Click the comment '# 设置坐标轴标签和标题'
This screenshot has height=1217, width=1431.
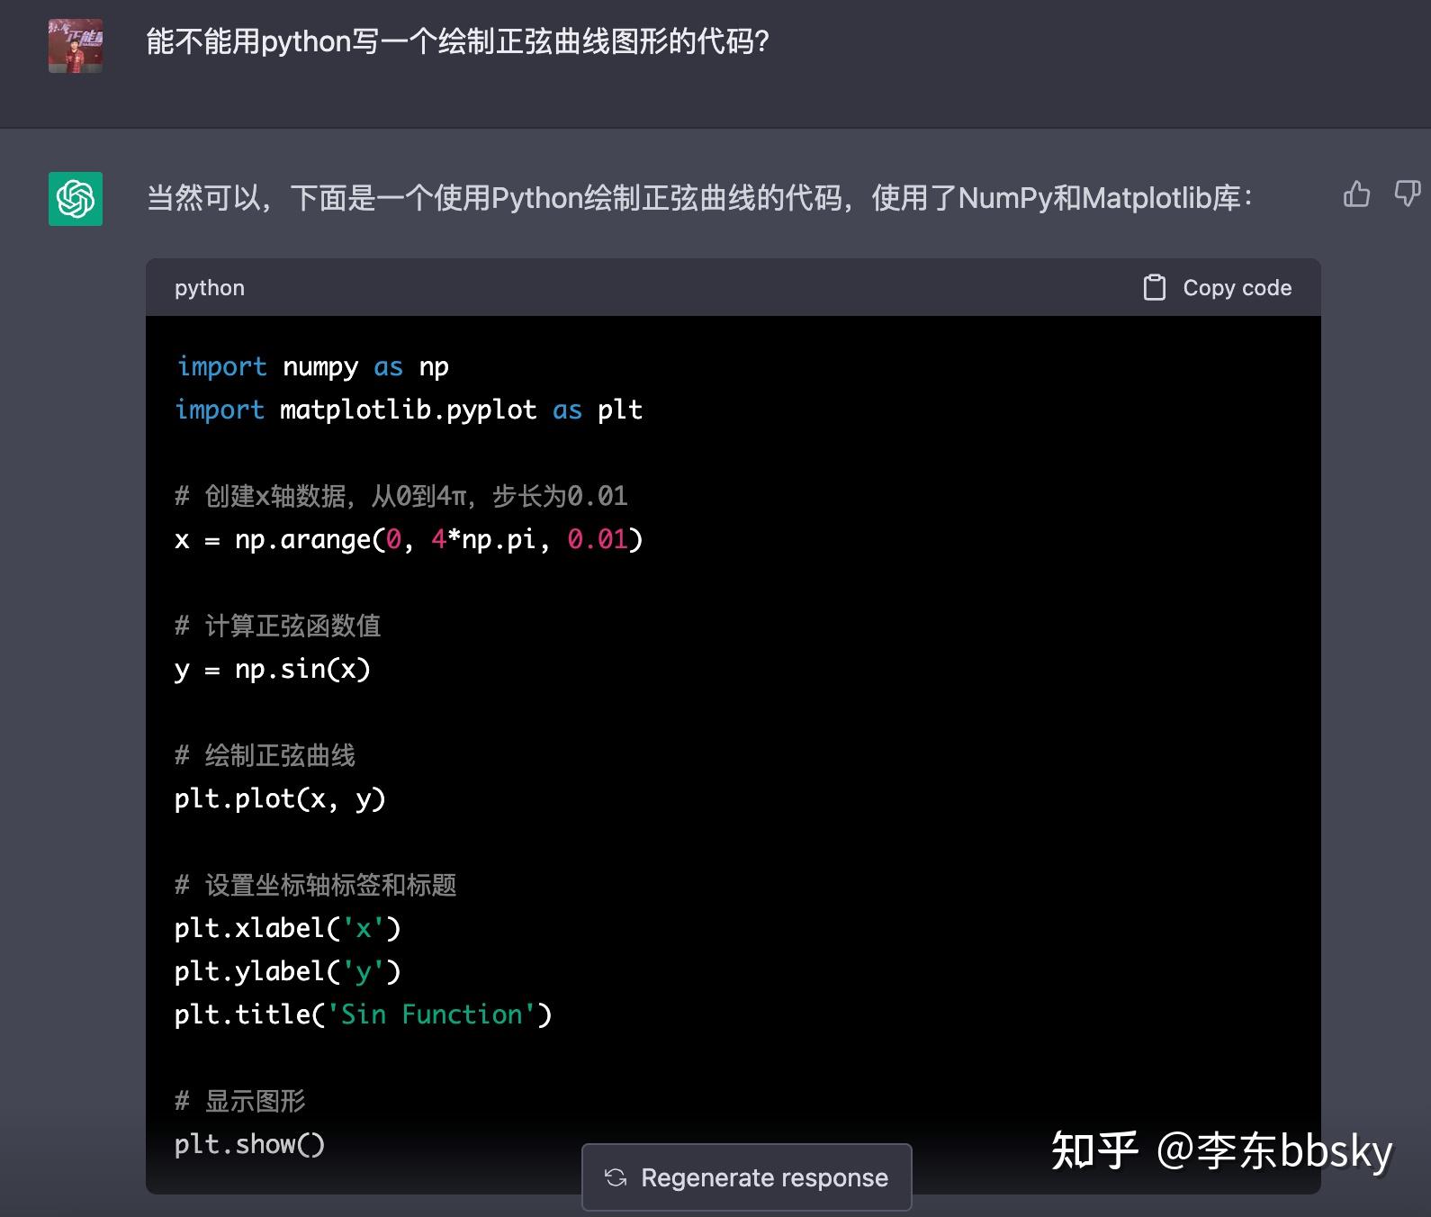(x=316, y=885)
